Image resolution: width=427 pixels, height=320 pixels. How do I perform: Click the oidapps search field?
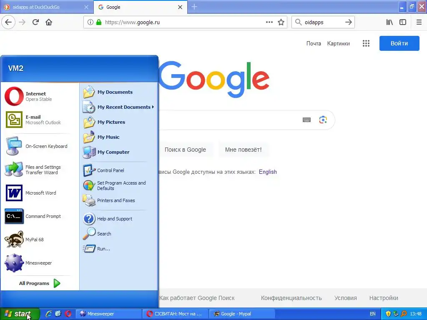click(322, 22)
